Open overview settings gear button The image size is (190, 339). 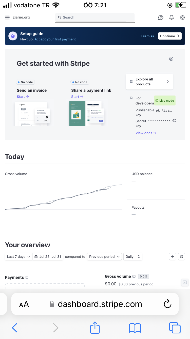click(x=181, y=257)
